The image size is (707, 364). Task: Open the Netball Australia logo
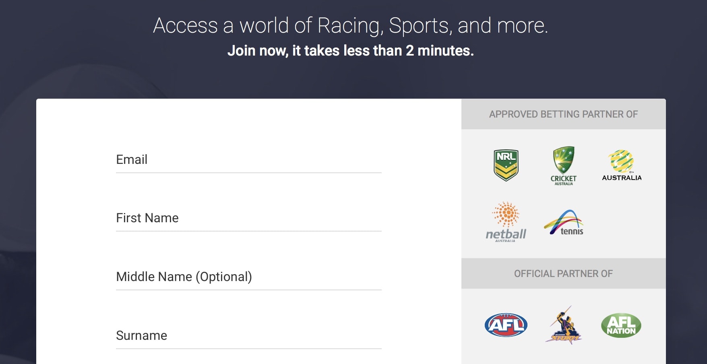pos(506,222)
